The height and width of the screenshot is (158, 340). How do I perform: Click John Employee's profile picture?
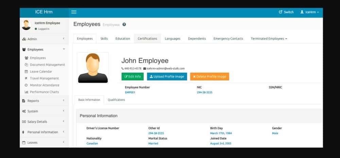[93, 68]
